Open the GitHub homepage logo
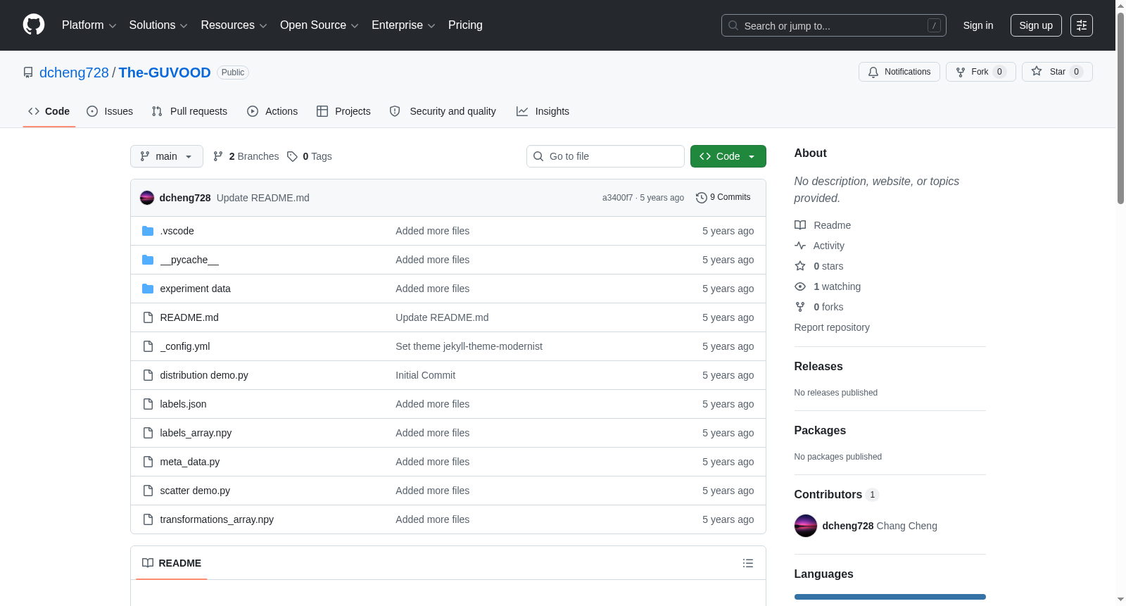The height and width of the screenshot is (606, 1126). tap(34, 25)
